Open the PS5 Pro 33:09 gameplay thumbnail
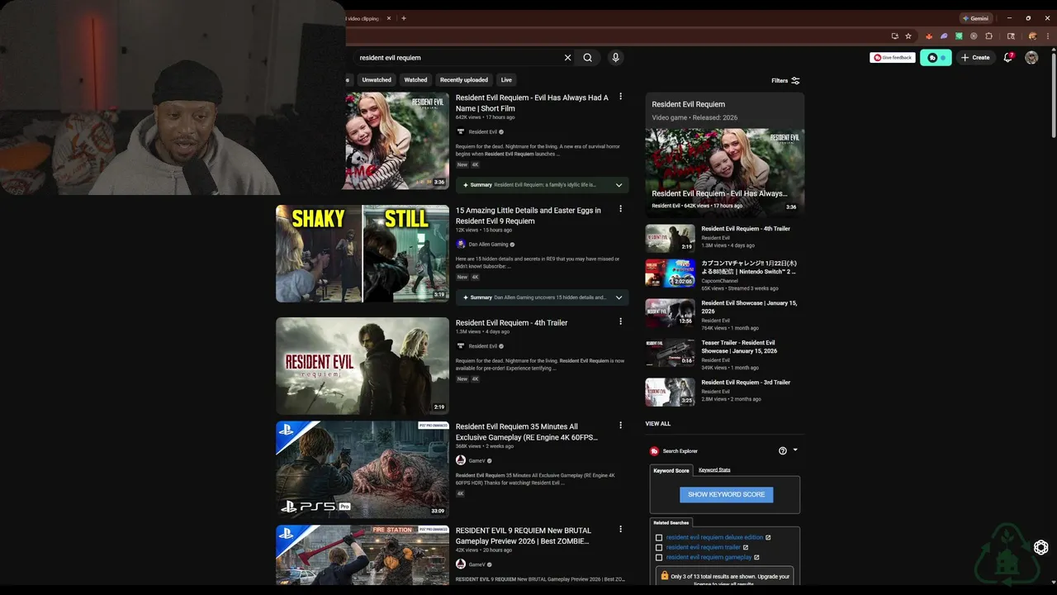 tap(363, 469)
